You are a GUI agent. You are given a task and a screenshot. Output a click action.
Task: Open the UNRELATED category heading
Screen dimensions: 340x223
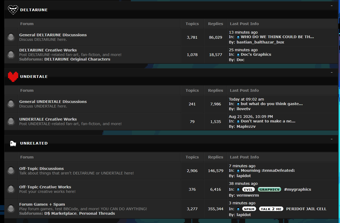(x=34, y=143)
